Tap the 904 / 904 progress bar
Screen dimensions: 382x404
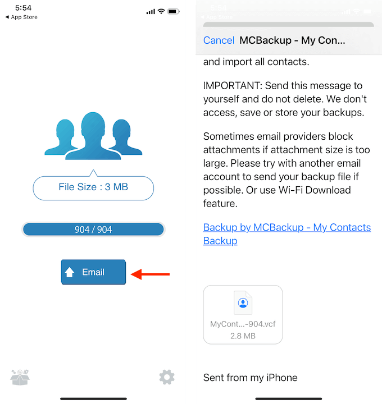point(93,229)
